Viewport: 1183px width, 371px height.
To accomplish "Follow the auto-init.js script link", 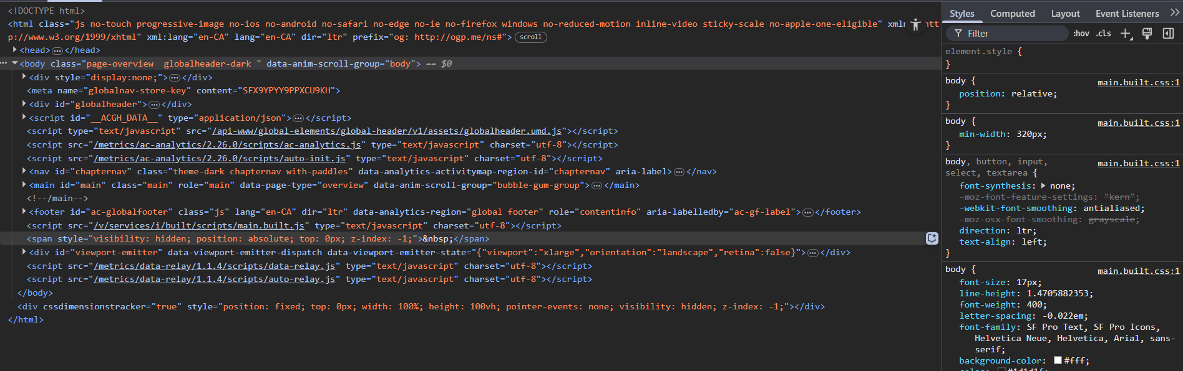I will click(220, 159).
